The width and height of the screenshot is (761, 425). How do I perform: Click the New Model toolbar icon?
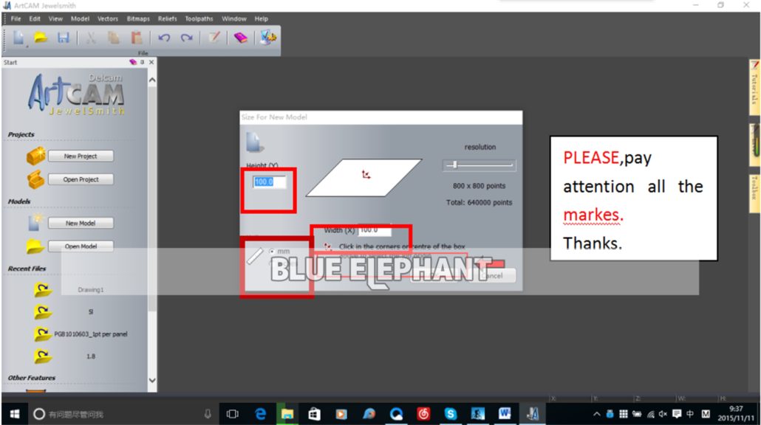click(18, 38)
